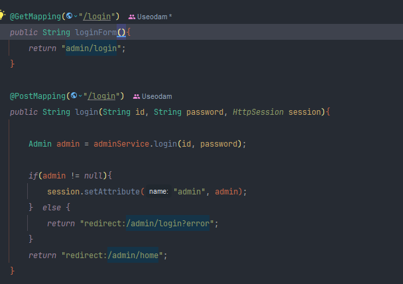Click the "admin" string in setAttribute
This screenshot has width=403, height=284.
pos(189,192)
